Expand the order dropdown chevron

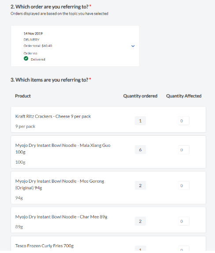click(133, 46)
